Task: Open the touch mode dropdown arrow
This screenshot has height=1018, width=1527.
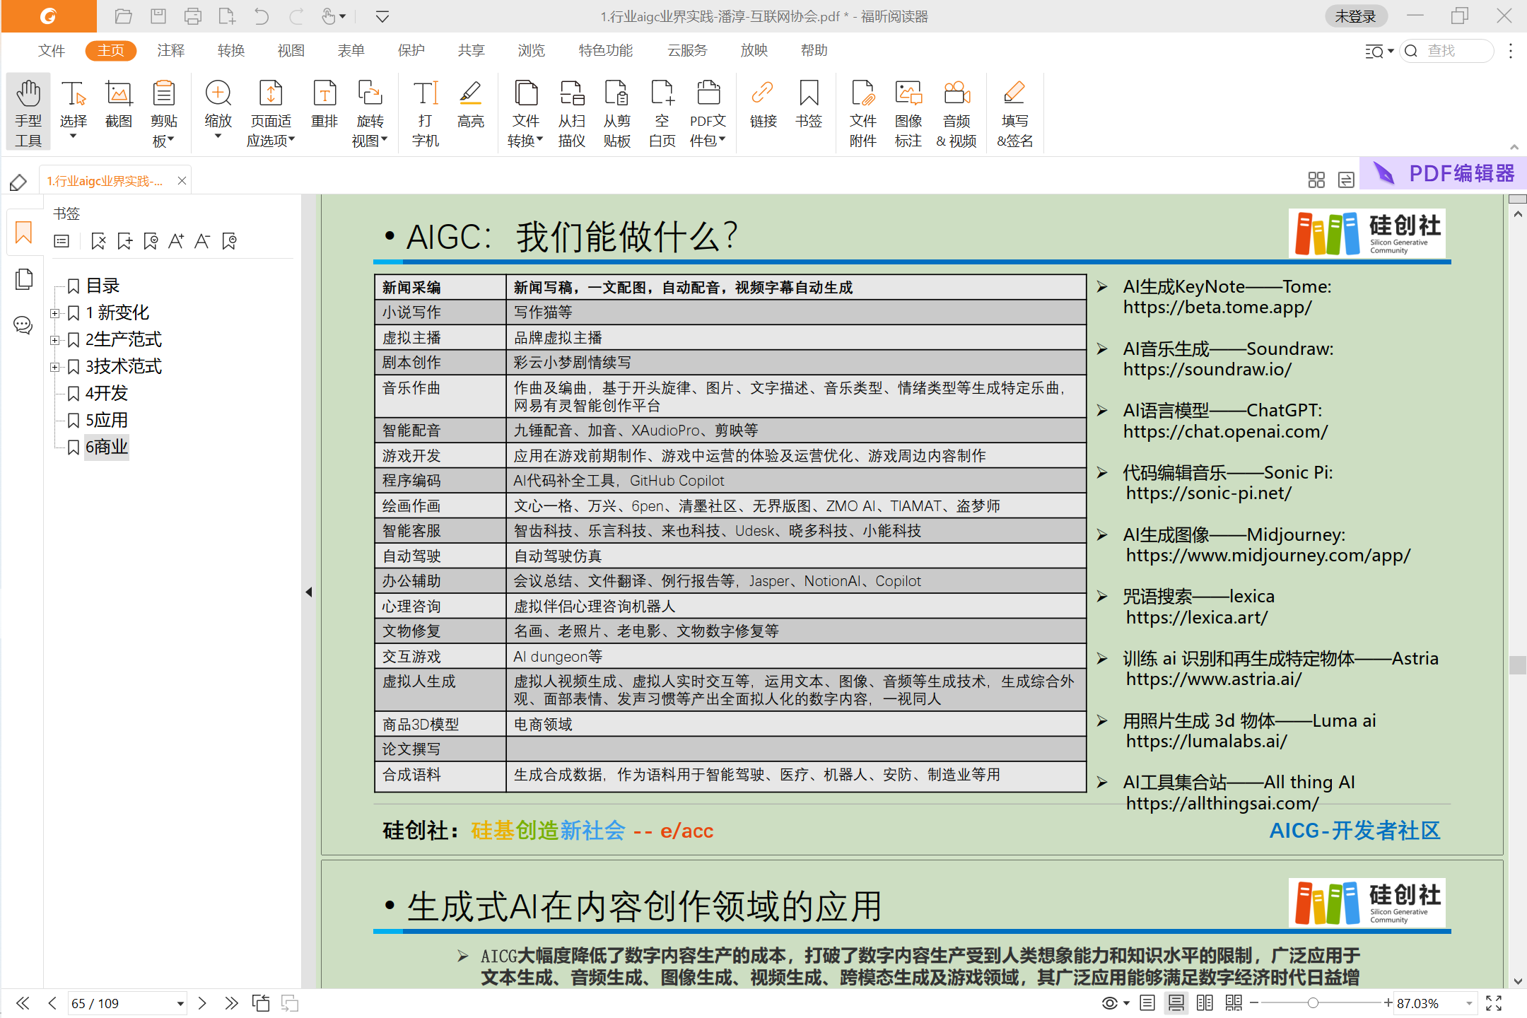Action: tap(343, 16)
